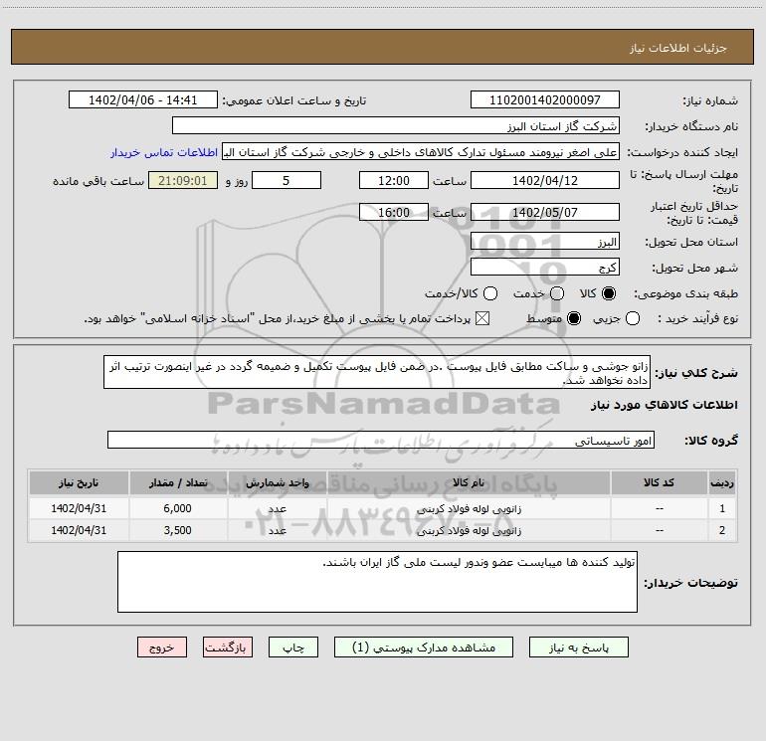Click the need number field 1102001402000097
766x741 pixels.
click(x=545, y=99)
